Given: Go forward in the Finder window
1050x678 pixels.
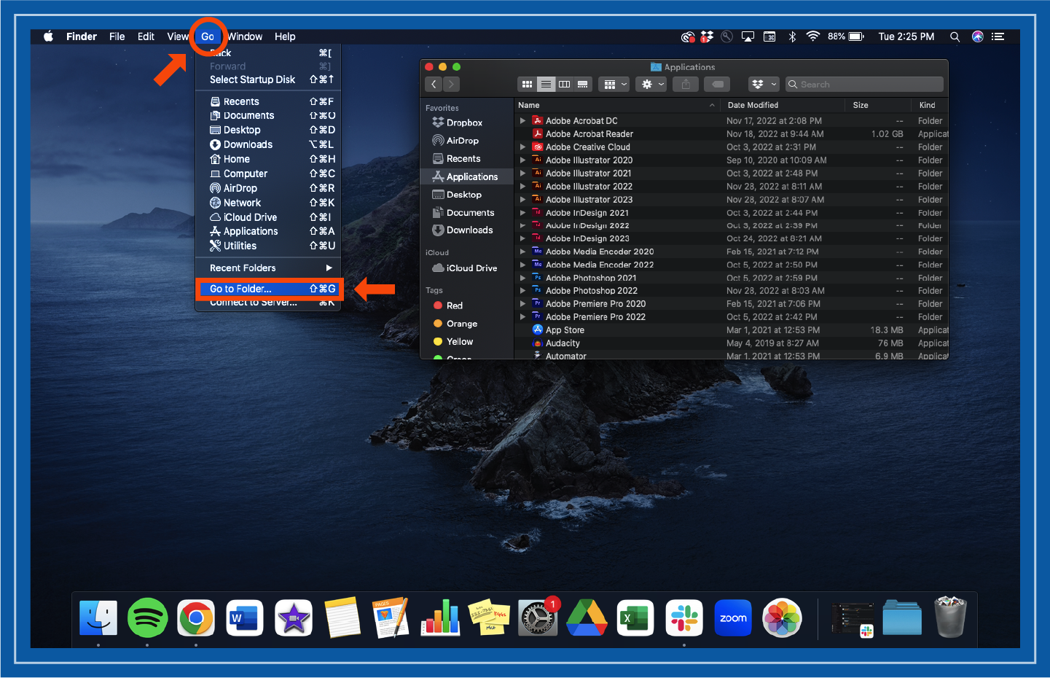Looking at the screenshot, I should point(452,85).
